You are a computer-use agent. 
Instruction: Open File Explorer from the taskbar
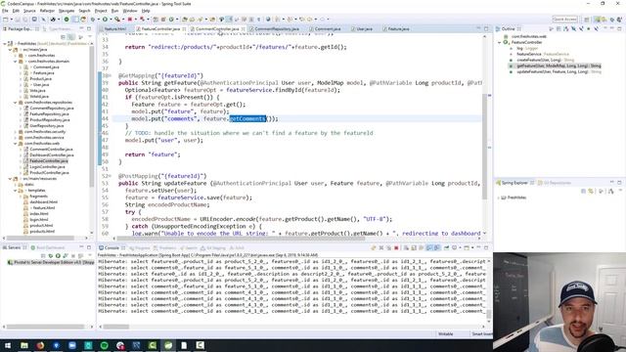tap(23, 345)
